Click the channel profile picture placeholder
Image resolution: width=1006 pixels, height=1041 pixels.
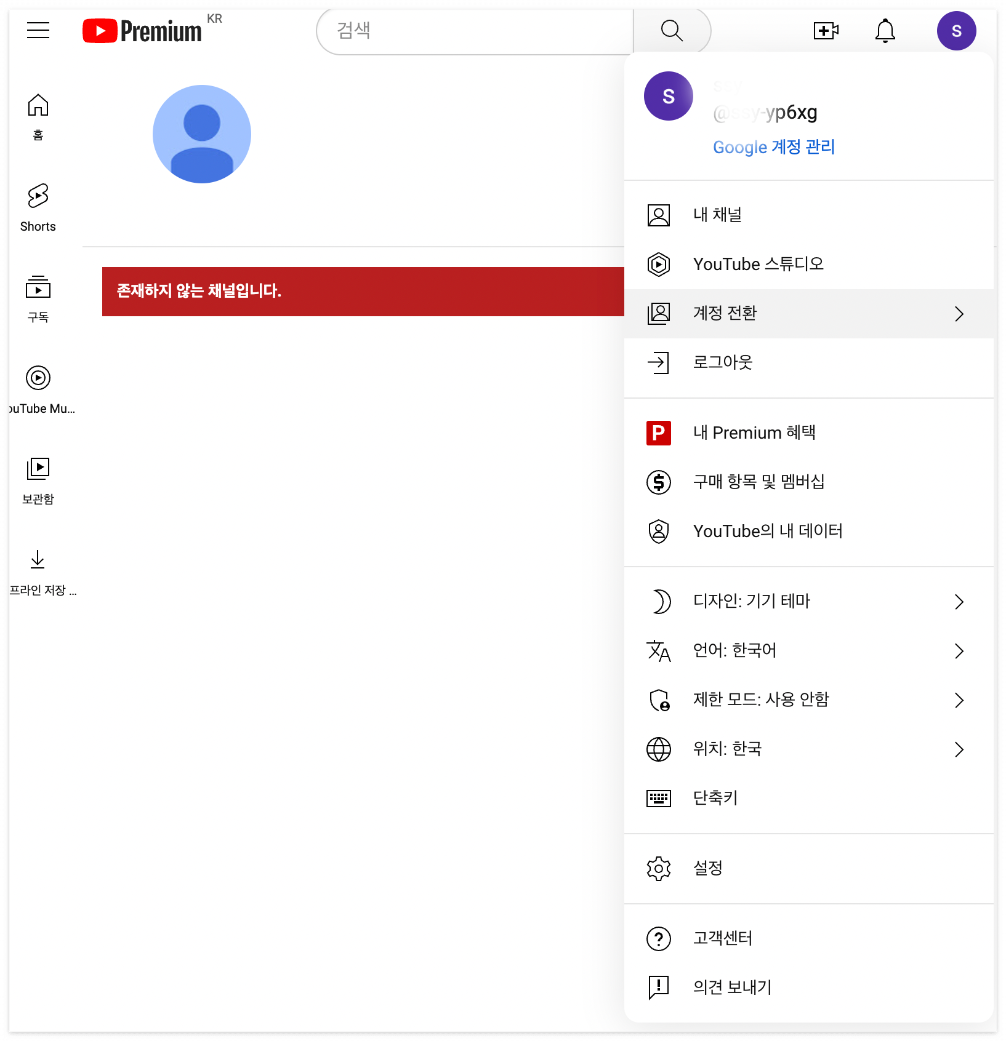[x=202, y=134]
